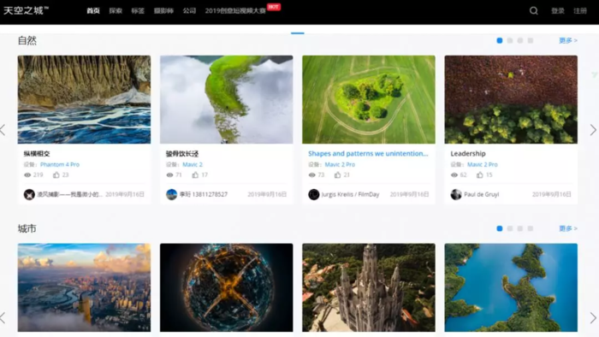Viewport: 599px width, 337px height.
Task: Open the green riverbank cloud reflection thumbnail
Action: [226, 99]
